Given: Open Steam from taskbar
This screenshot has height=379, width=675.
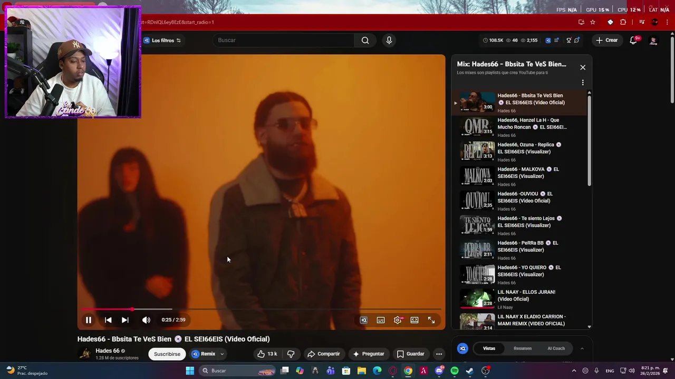Looking at the screenshot, I should (x=470, y=371).
